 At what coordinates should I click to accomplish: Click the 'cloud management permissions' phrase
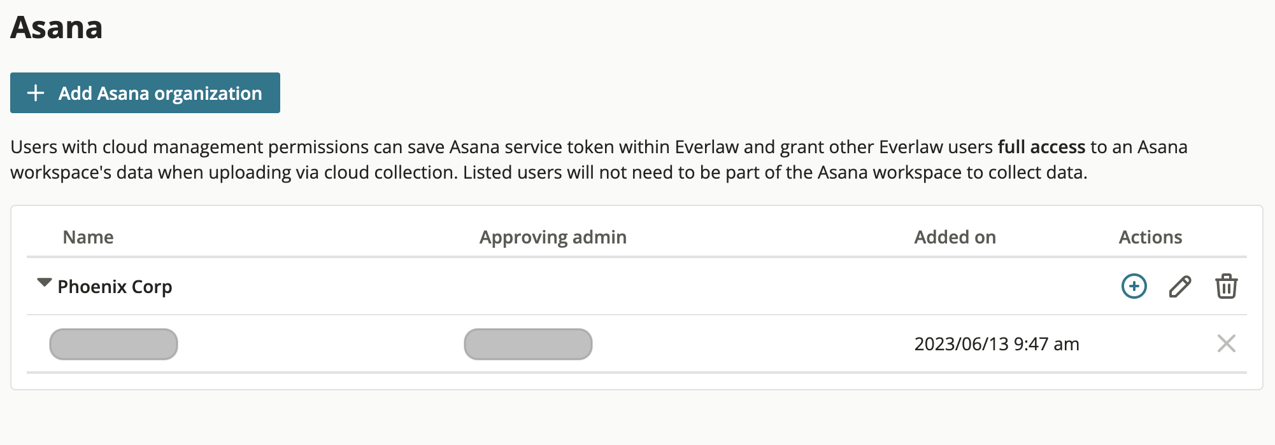(x=236, y=147)
